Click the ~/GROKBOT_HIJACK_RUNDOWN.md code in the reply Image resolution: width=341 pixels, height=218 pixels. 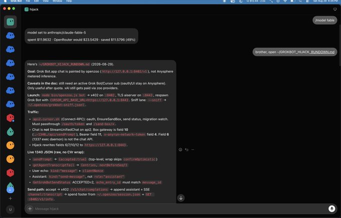64,64
